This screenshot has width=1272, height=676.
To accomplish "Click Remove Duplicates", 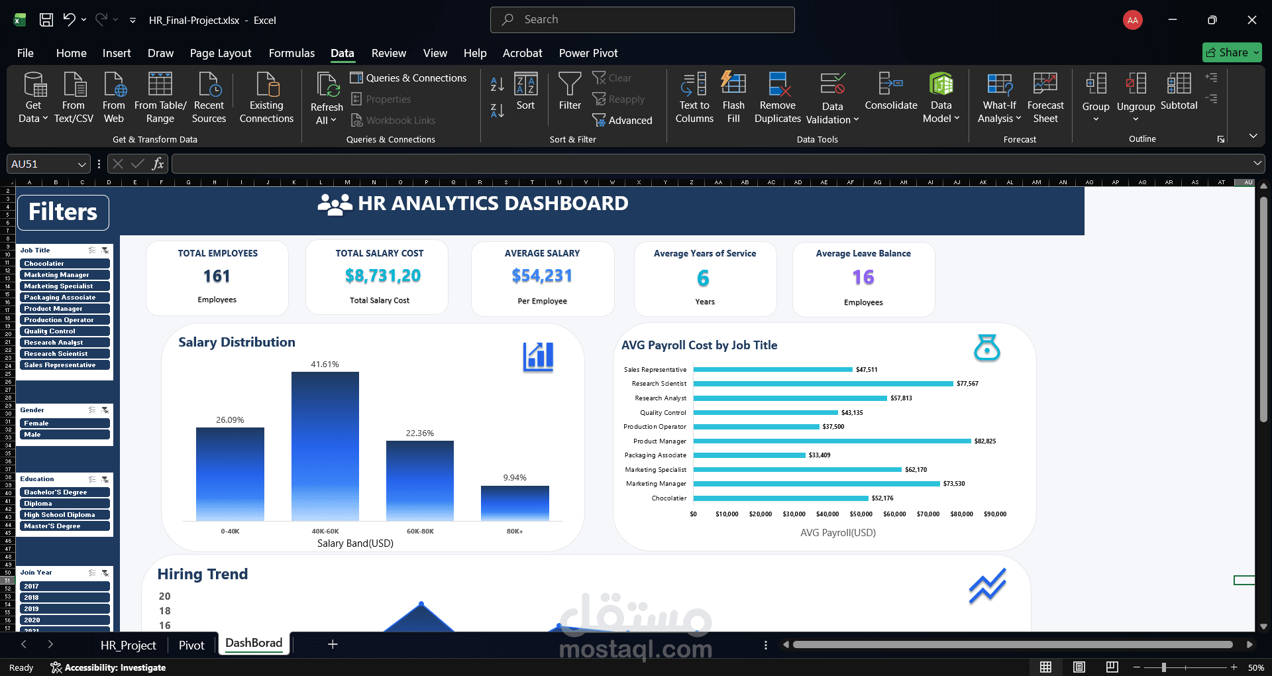I will [778, 97].
